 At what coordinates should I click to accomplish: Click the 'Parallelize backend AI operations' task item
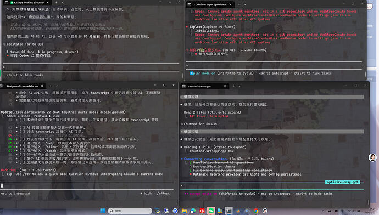pyautogui.click(x=224, y=162)
